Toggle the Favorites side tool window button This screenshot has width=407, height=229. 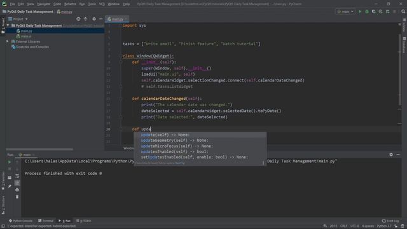click(x=3, y=181)
